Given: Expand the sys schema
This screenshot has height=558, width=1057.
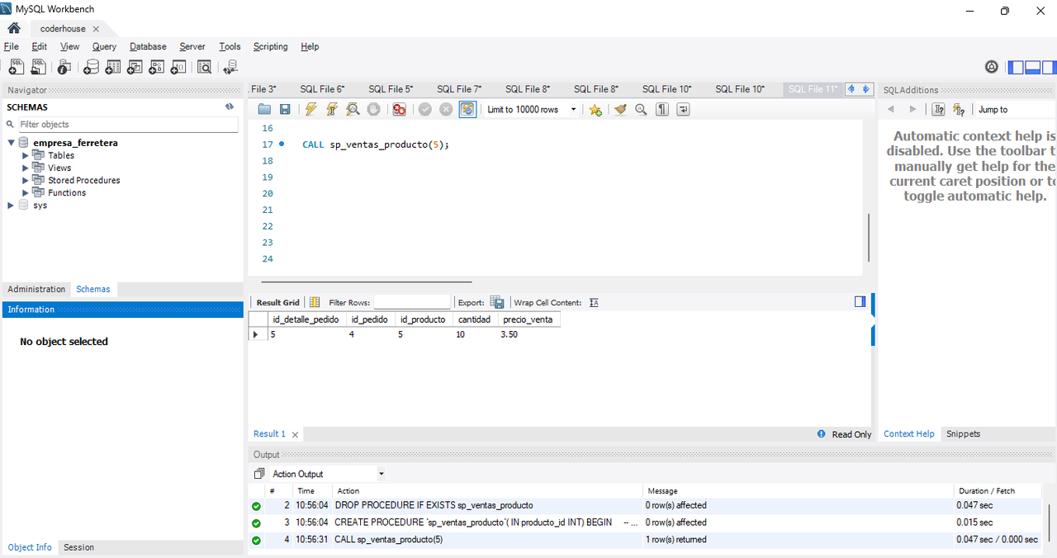Looking at the screenshot, I should pos(11,205).
